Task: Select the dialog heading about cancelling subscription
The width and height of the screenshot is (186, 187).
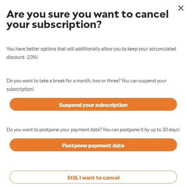Action: (x=88, y=19)
